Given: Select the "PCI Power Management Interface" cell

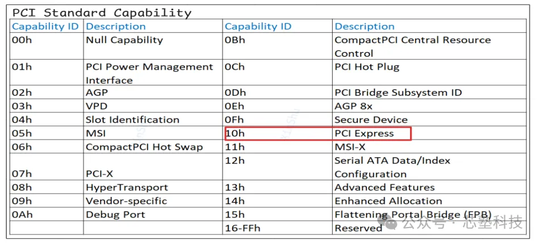Looking at the screenshot, I should tap(149, 73).
